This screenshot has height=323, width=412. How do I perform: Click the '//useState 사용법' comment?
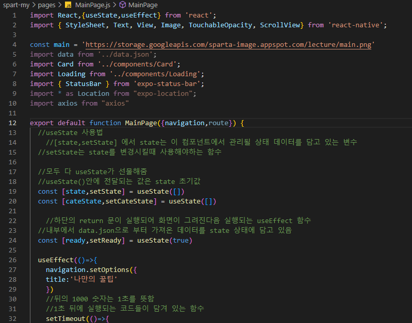(70, 132)
